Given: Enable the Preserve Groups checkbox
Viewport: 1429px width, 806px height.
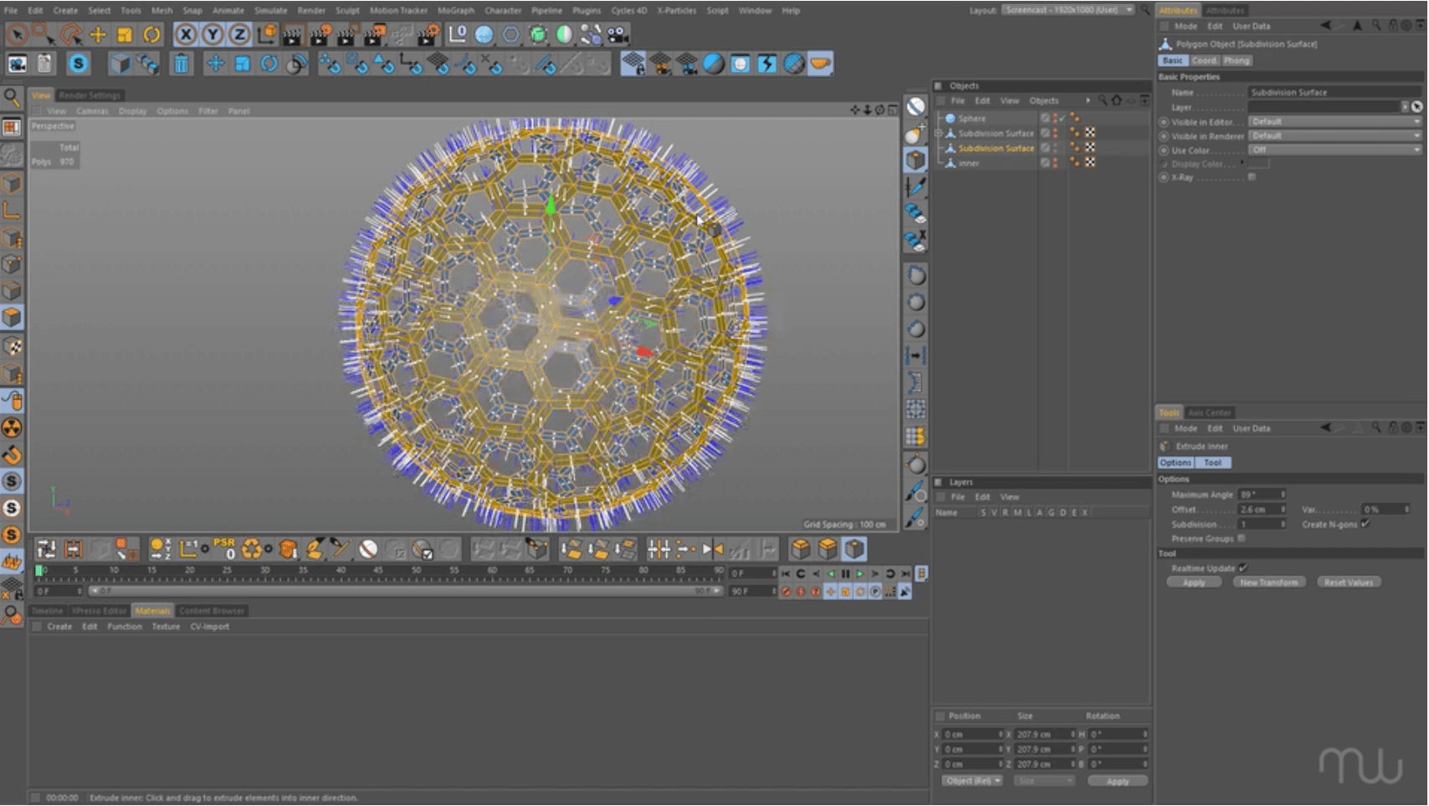Looking at the screenshot, I should [x=1242, y=538].
